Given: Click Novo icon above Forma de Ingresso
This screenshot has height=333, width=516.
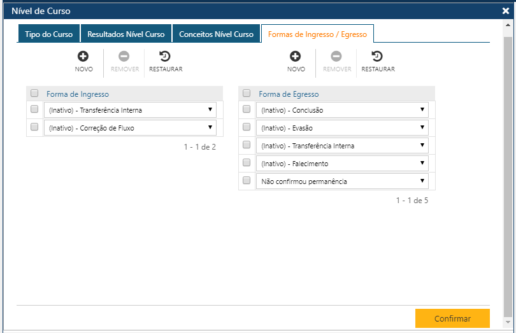Looking at the screenshot, I should [x=83, y=57].
